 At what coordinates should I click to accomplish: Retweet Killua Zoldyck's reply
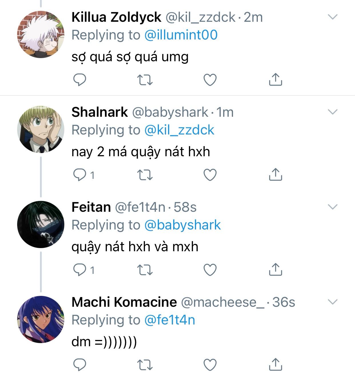[145, 80]
